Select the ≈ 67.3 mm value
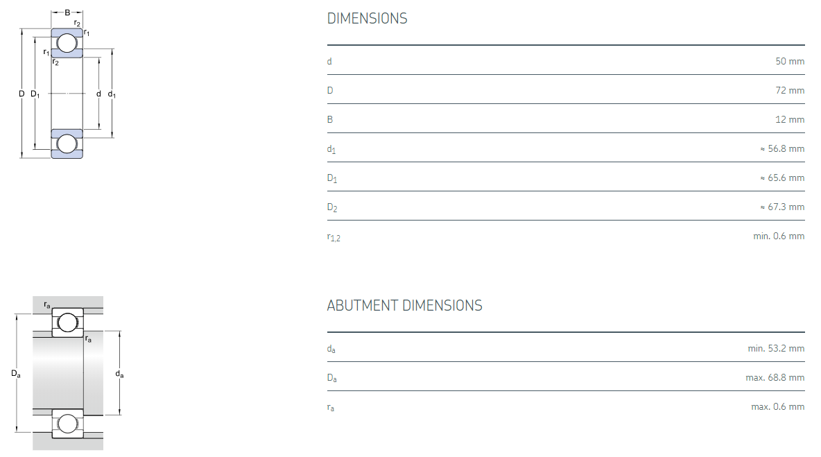This screenshot has width=821, height=457. pos(782,207)
